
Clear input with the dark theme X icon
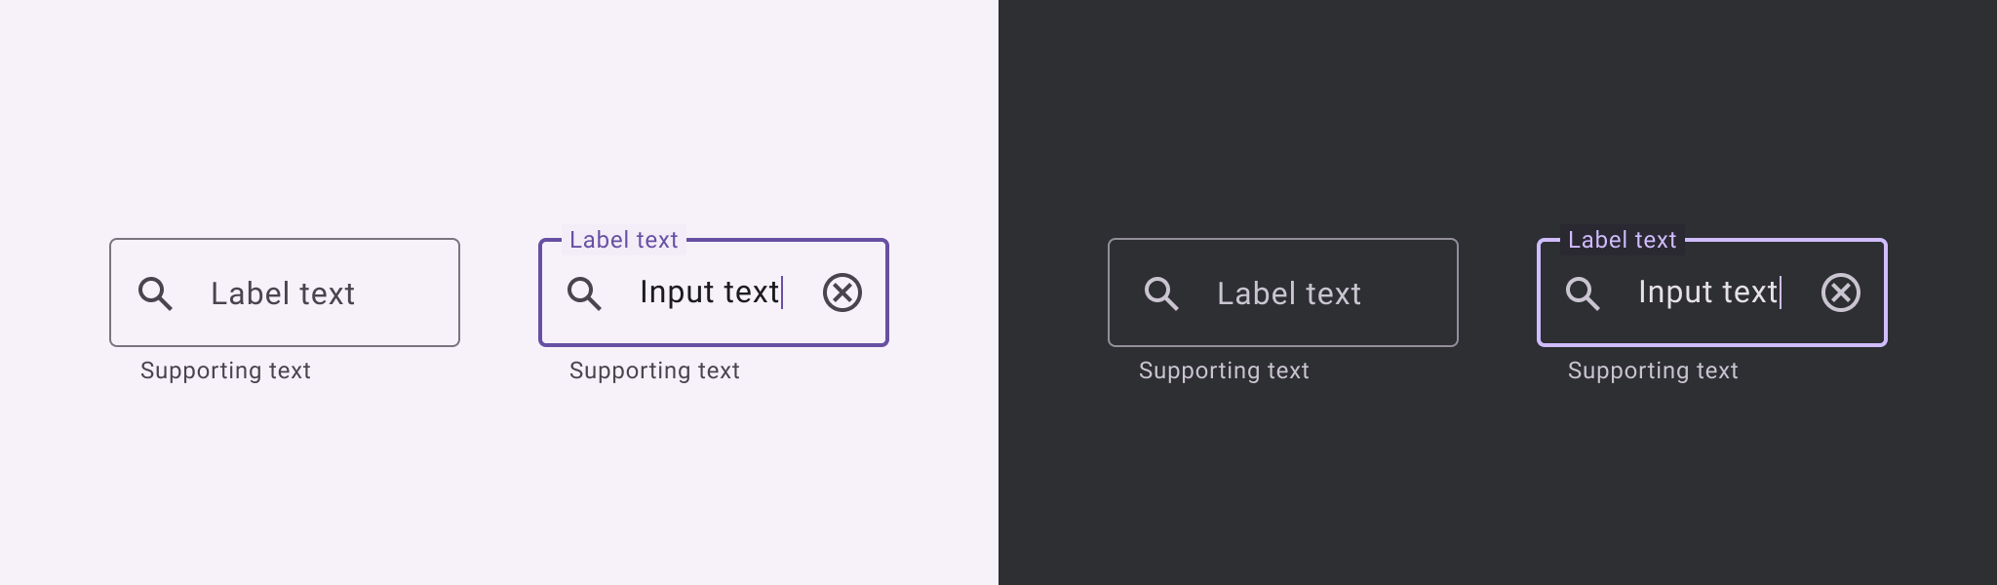(1841, 292)
